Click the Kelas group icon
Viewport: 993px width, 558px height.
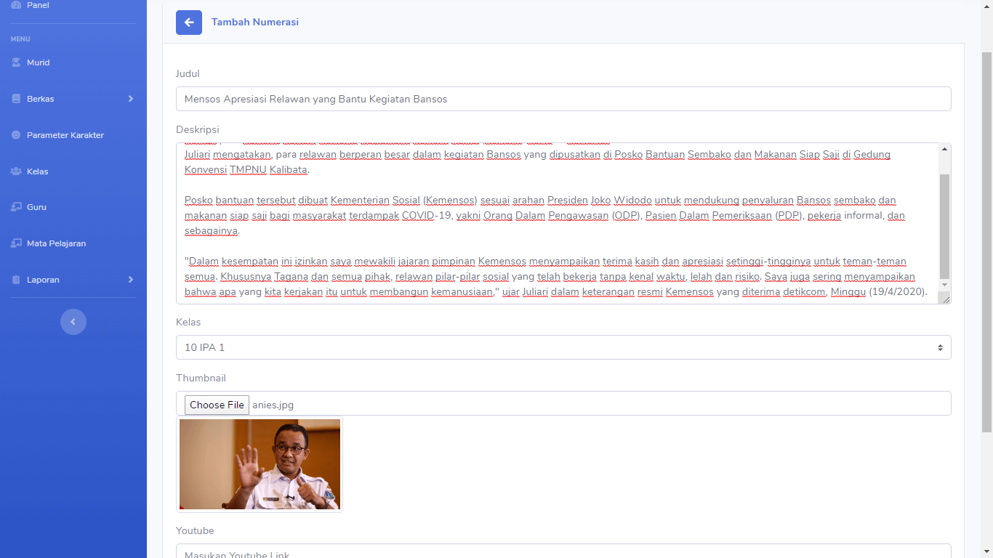click(16, 171)
